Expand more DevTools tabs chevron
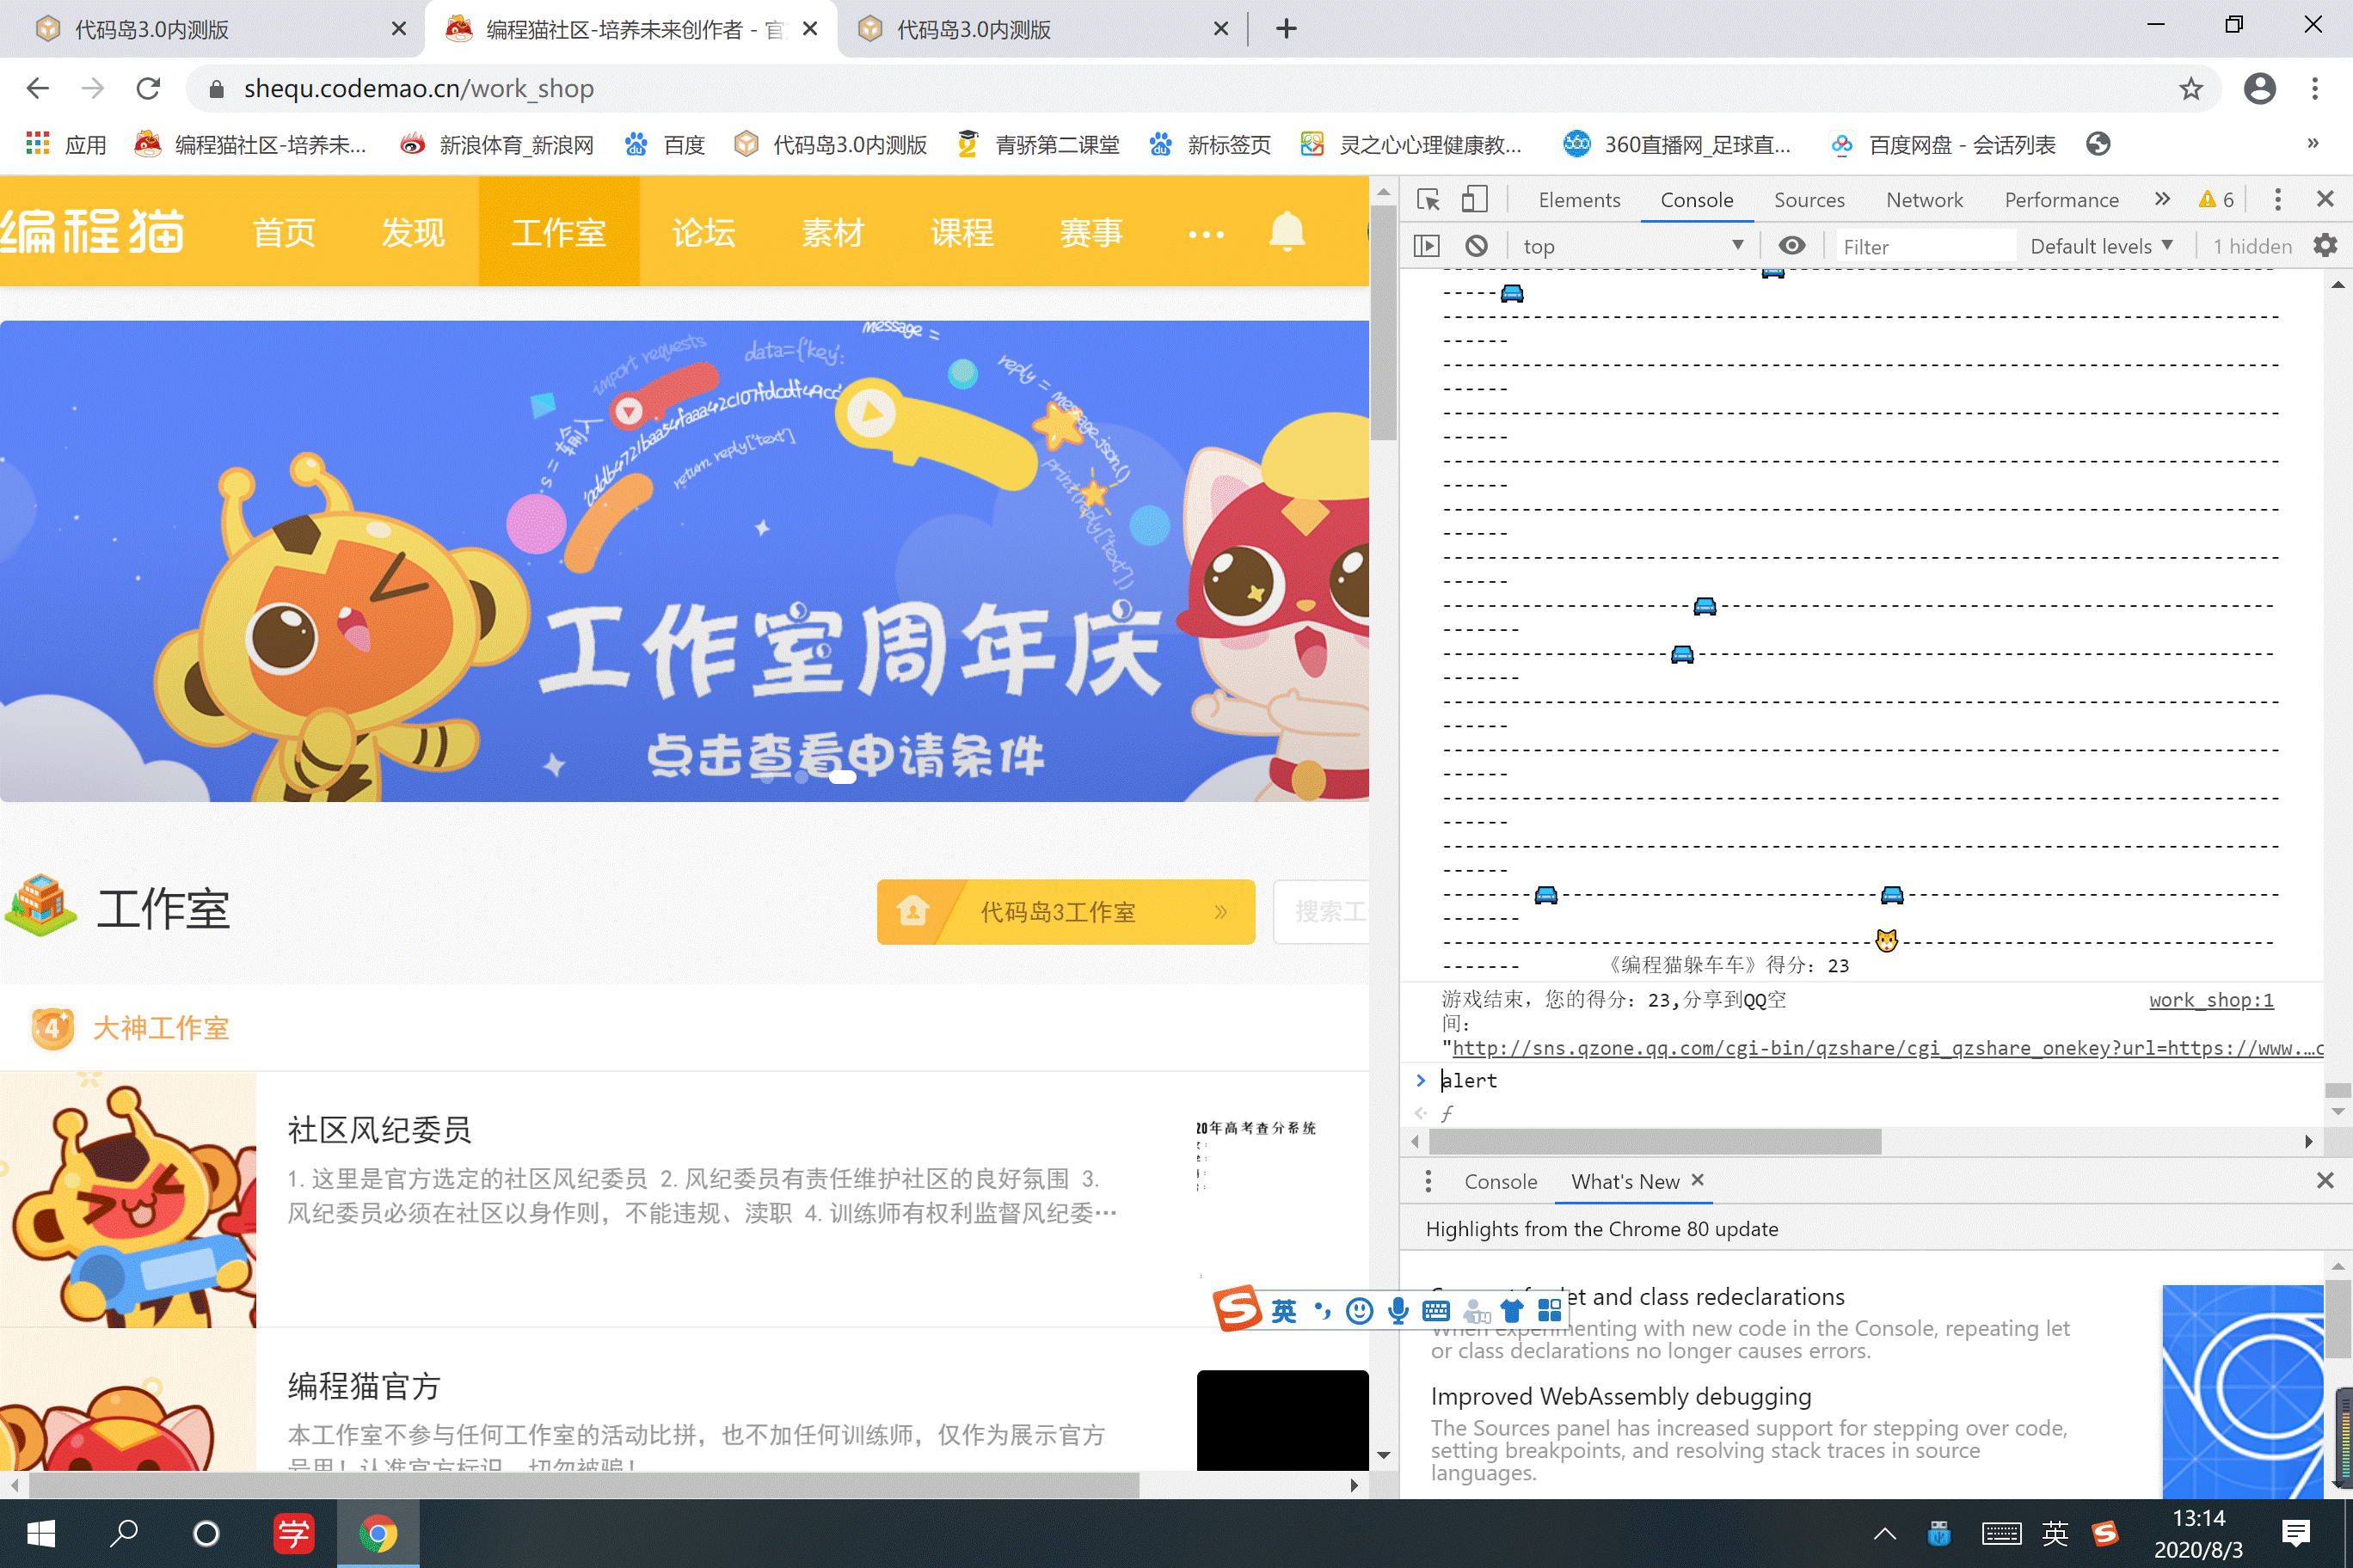The width and height of the screenshot is (2353, 1568). (2163, 200)
